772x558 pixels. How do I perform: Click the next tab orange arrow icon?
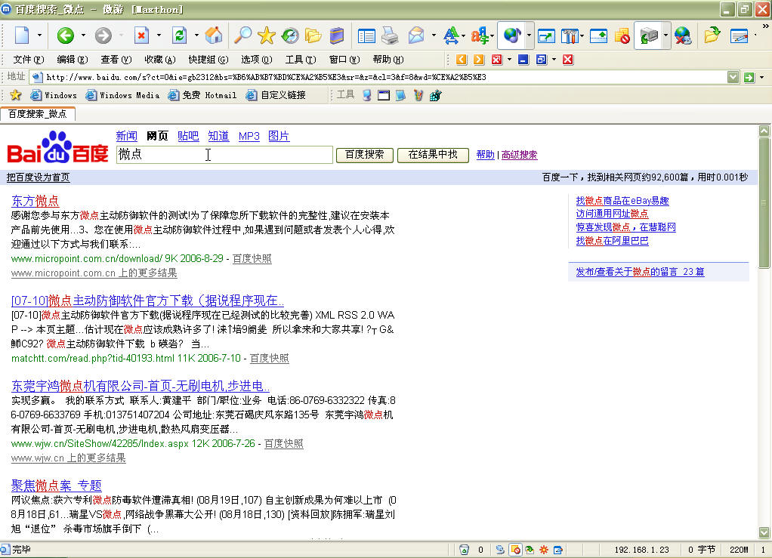[x=479, y=60]
